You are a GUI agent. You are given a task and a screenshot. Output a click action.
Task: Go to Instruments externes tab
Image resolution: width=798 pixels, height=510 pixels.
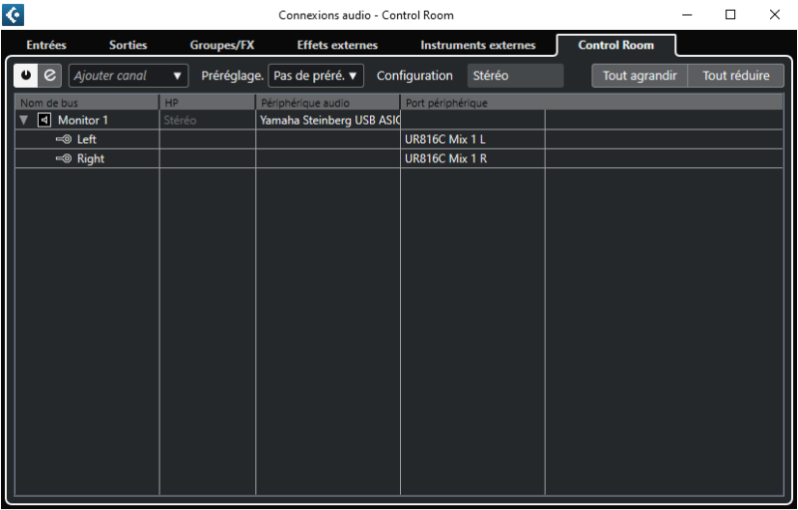coord(478,45)
